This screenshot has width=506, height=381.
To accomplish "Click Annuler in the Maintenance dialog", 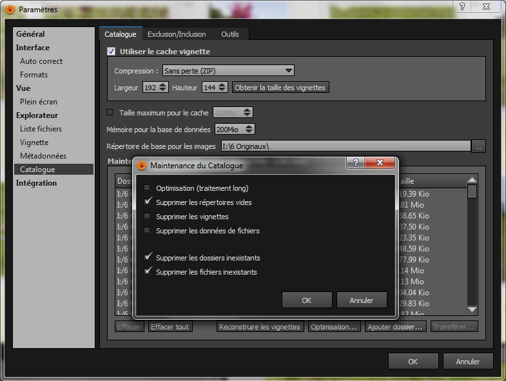I will pos(362,300).
